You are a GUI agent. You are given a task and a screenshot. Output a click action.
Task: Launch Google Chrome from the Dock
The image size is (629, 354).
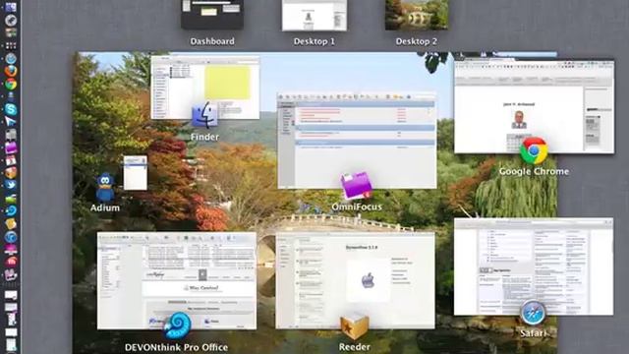pyautogui.click(x=11, y=84)
